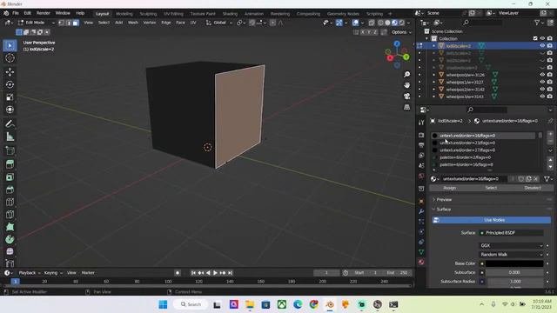
Task: Hide wheelpos0 object with its eye icon
Action: pyautogui.click(x=542, y=75)
